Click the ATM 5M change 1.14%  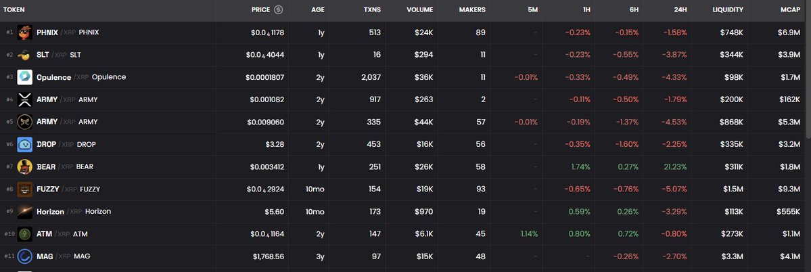click(x=529, y=233)
